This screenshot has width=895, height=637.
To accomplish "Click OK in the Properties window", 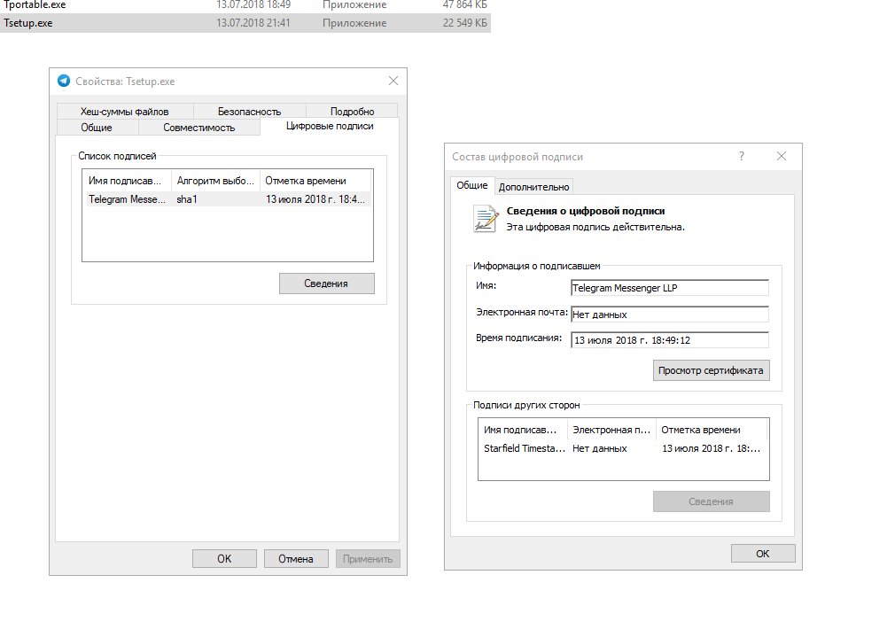I will pyautogui.click(x=224, y=559).
